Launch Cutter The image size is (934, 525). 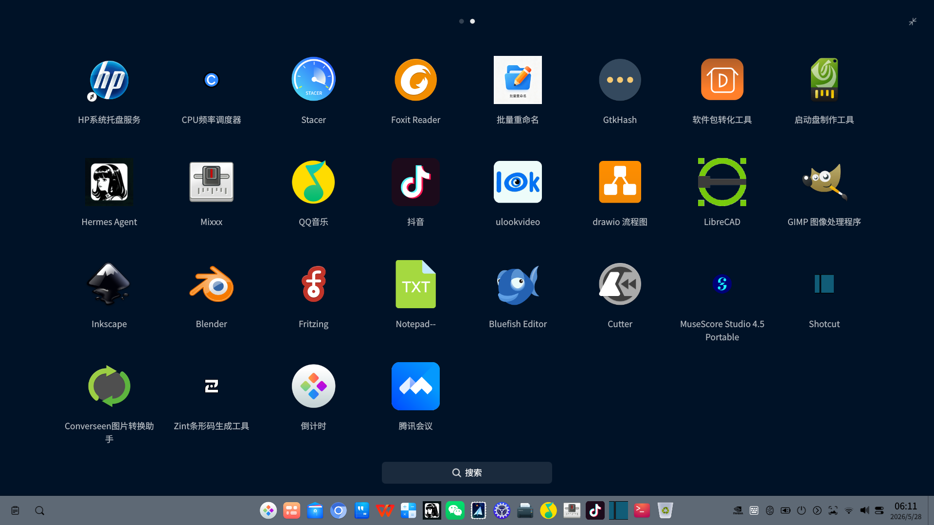620,284
